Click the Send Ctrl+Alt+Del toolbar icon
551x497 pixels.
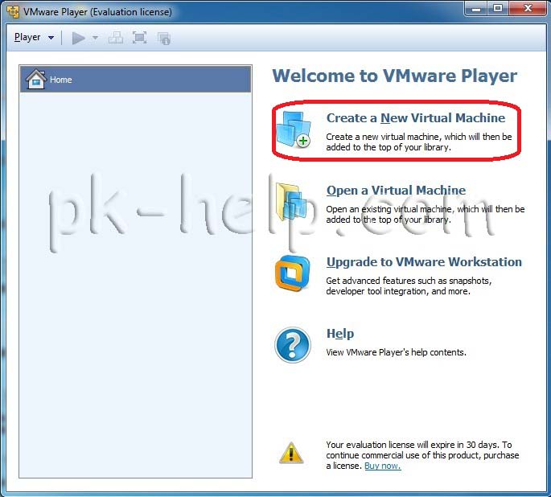click(116, 38)
